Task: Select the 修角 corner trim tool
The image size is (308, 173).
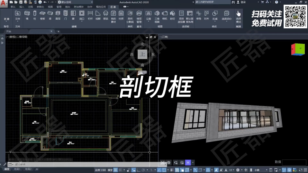Action: (x=199, y=15)
